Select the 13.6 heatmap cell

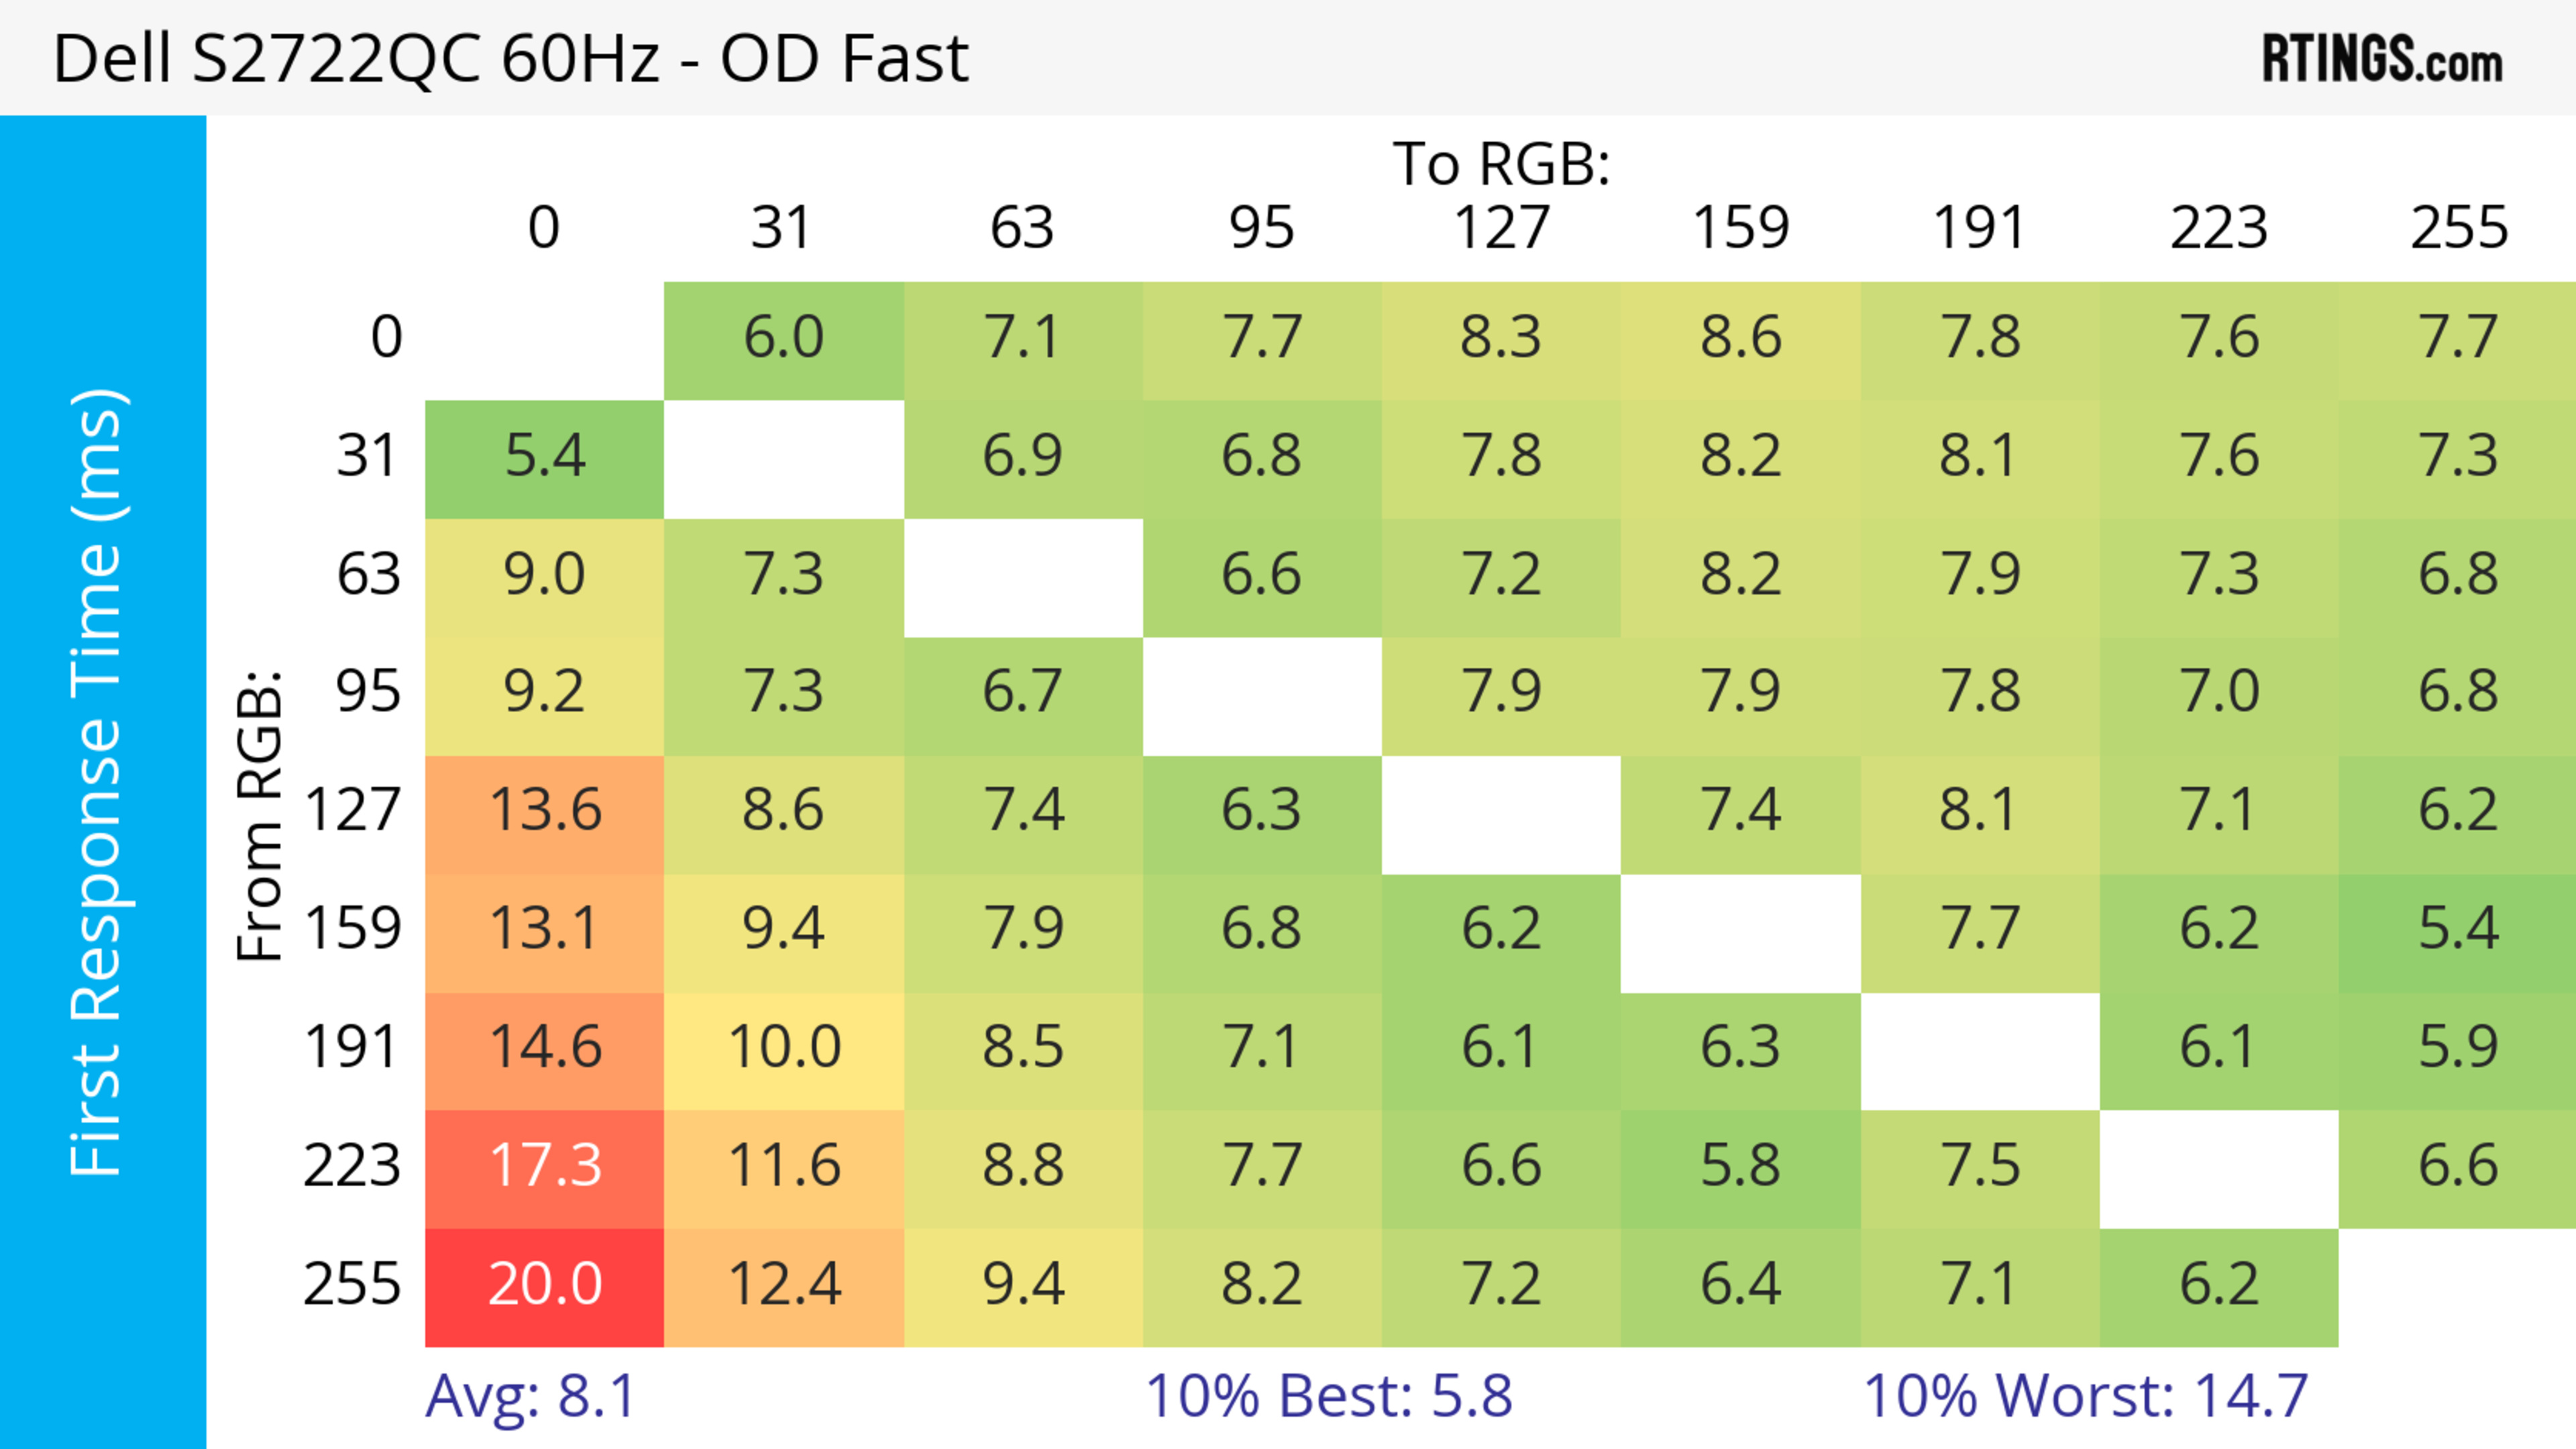coord(545,811)
